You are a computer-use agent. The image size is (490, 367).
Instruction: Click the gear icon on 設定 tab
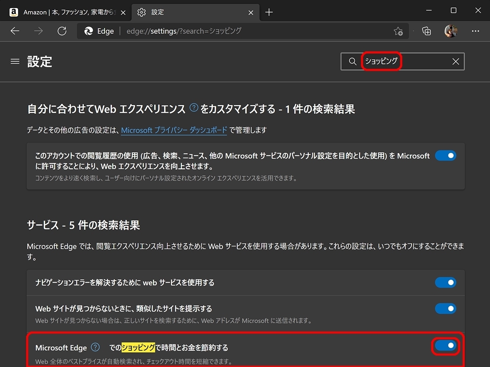point(141,12)
